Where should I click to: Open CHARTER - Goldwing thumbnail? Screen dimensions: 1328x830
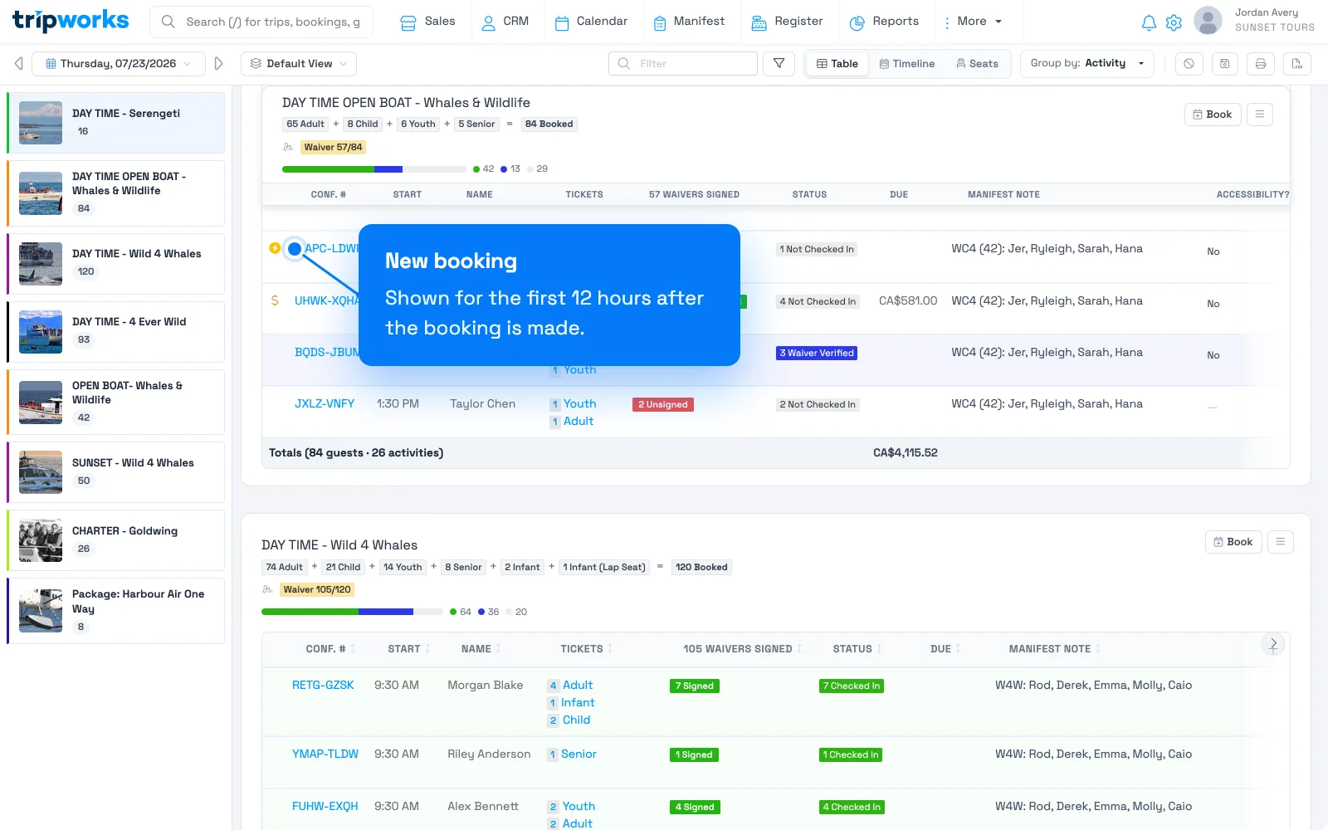click(x=41, y=540)
